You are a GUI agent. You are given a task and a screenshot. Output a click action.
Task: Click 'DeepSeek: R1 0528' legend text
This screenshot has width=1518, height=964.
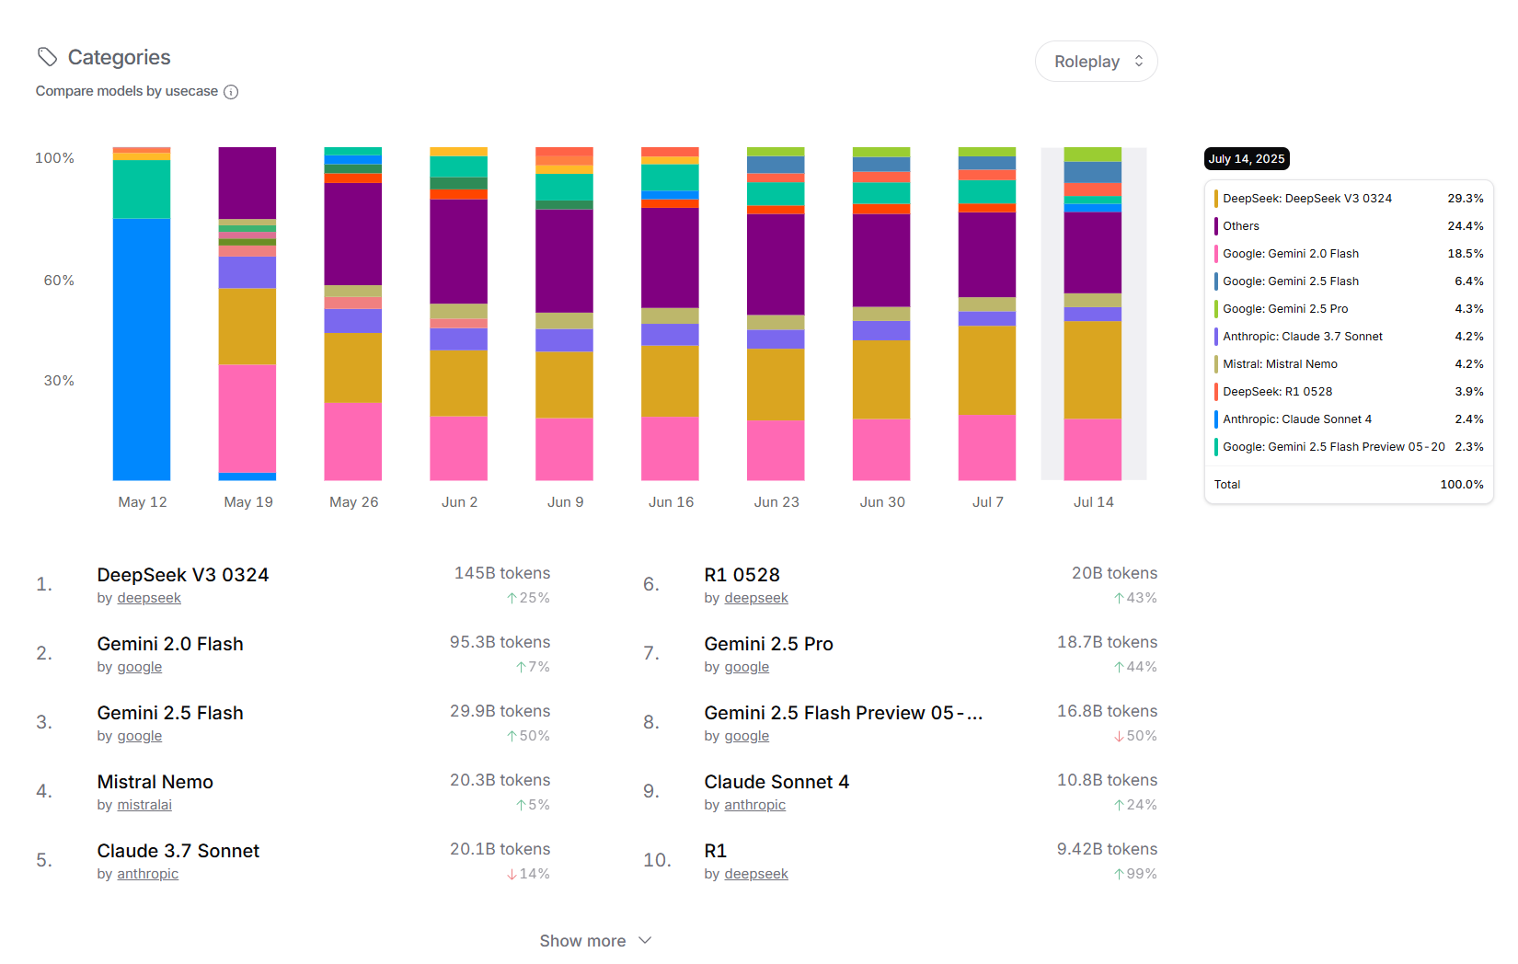coord(1278,392)
